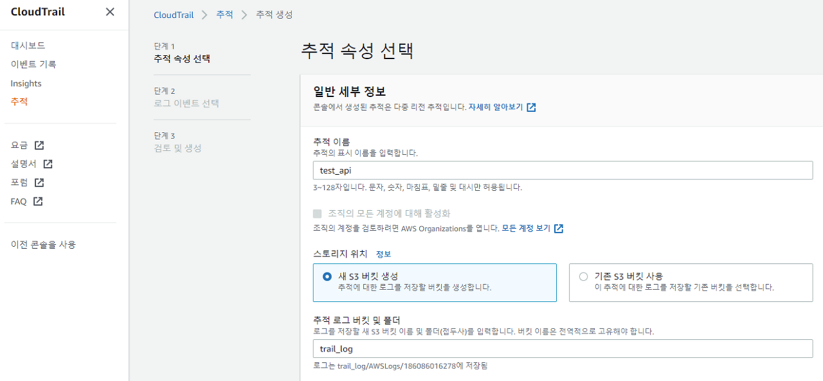823x381 pixels.
Task: Click external-link icon next to 요금
Action: pyautogui.click(x=39, y=145)
